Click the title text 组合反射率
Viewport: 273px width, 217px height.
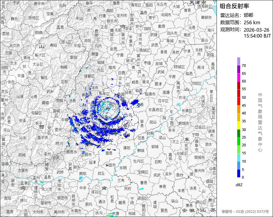pyautogui.click(x=234, y=6)
